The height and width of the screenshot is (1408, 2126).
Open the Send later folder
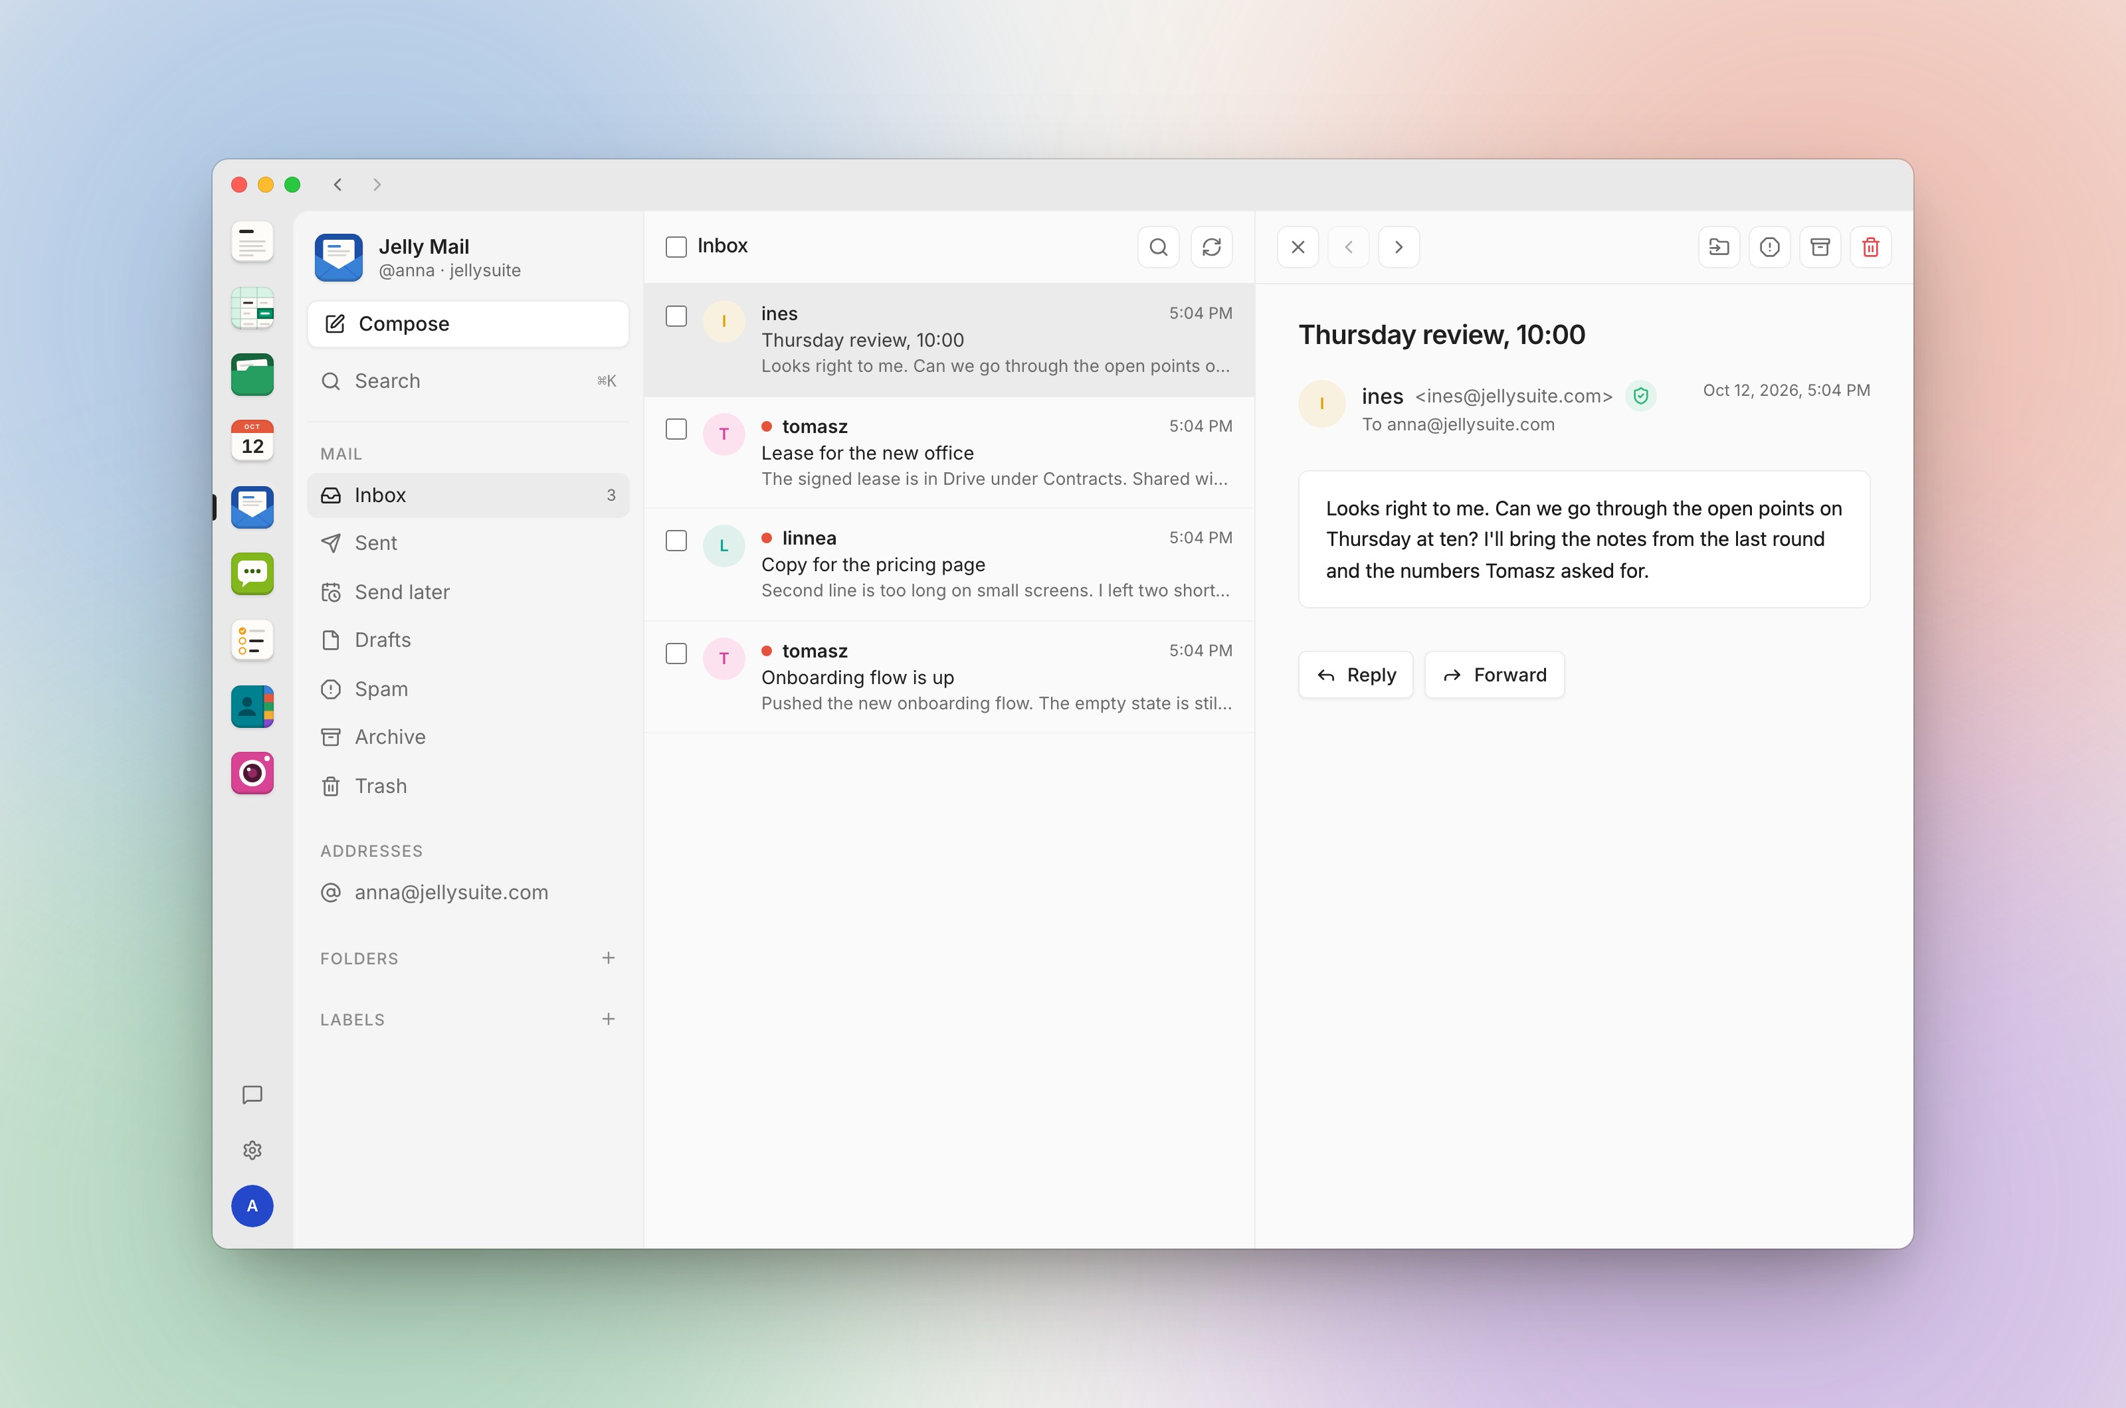point(468,592)
